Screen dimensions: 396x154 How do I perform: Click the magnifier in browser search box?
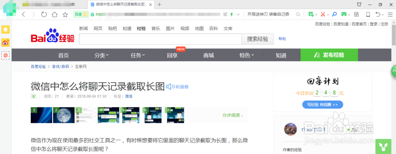298,15
